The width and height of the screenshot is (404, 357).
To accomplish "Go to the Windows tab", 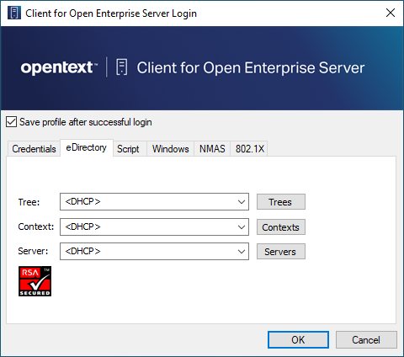I will [171, 149].
